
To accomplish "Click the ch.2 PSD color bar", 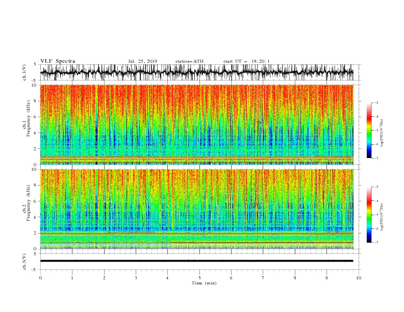I will 369,215.
